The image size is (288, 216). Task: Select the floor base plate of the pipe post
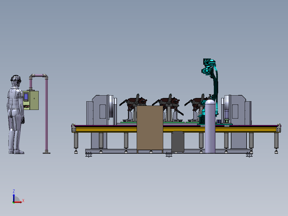[x=47, y=153]
